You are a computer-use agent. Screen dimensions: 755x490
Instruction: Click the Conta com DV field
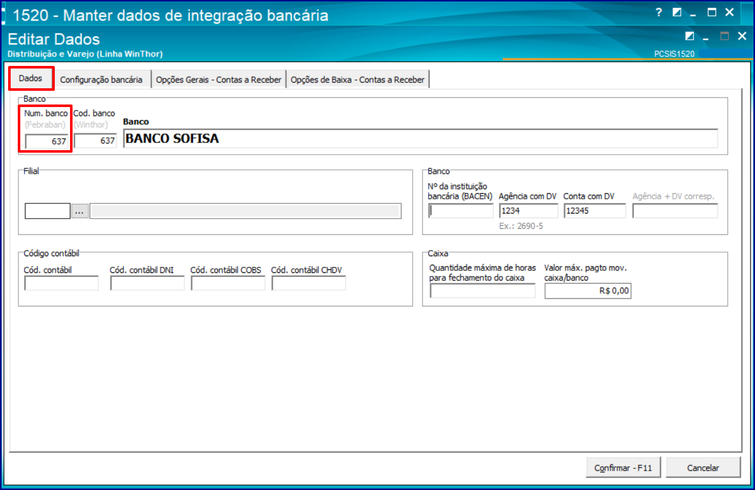point(594,211)
